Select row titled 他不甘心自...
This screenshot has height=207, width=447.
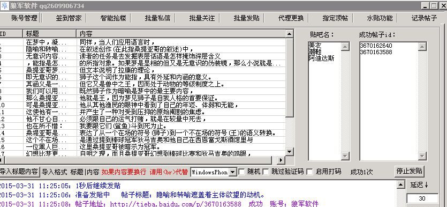(x=142, y=120)
